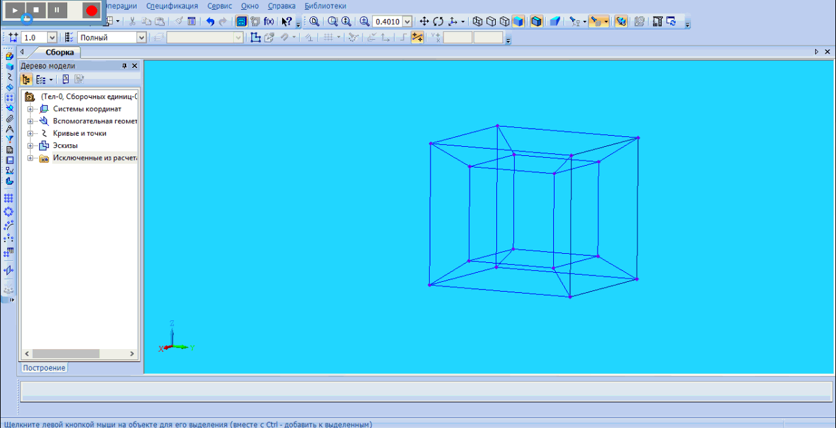The width and height of the screenshot is (836, 428).
Task: Click the tree scrollbar right arrow
Action: click(x=132, y=354)
